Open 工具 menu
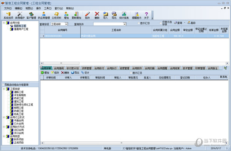 coord(48,8)
